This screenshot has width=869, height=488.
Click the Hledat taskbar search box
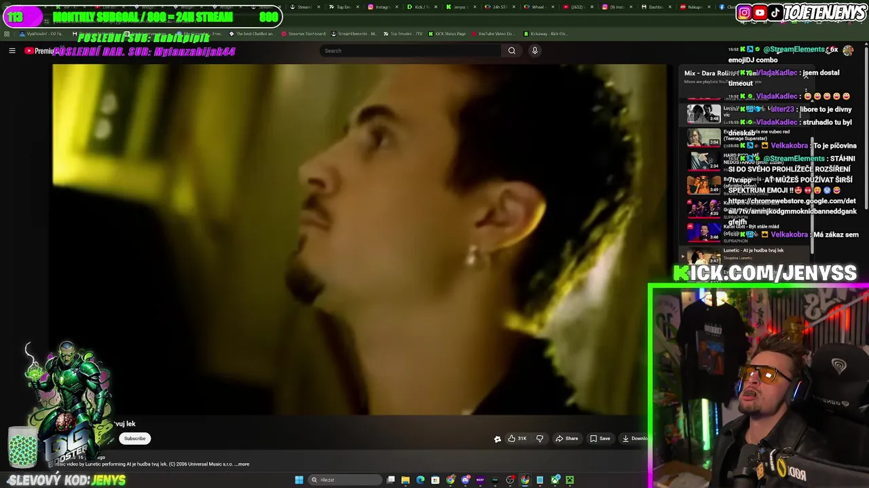345,480
